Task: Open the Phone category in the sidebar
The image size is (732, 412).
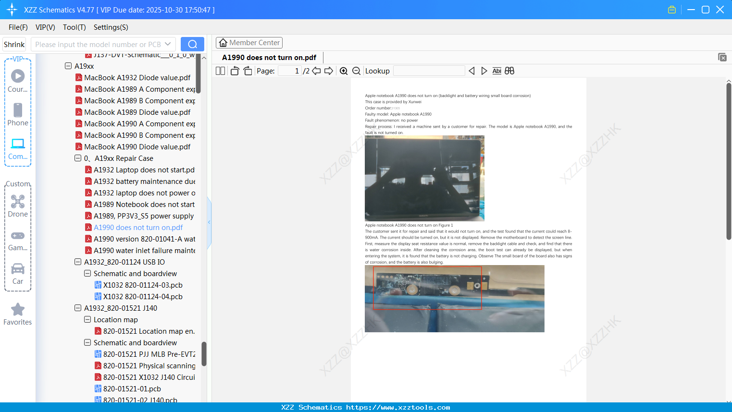Action: click(18, 114)
